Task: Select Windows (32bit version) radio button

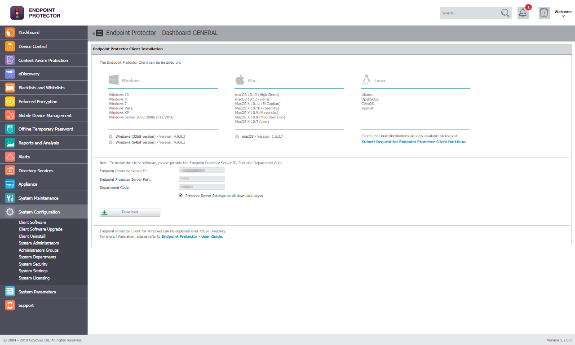Action: pos(111,136)
